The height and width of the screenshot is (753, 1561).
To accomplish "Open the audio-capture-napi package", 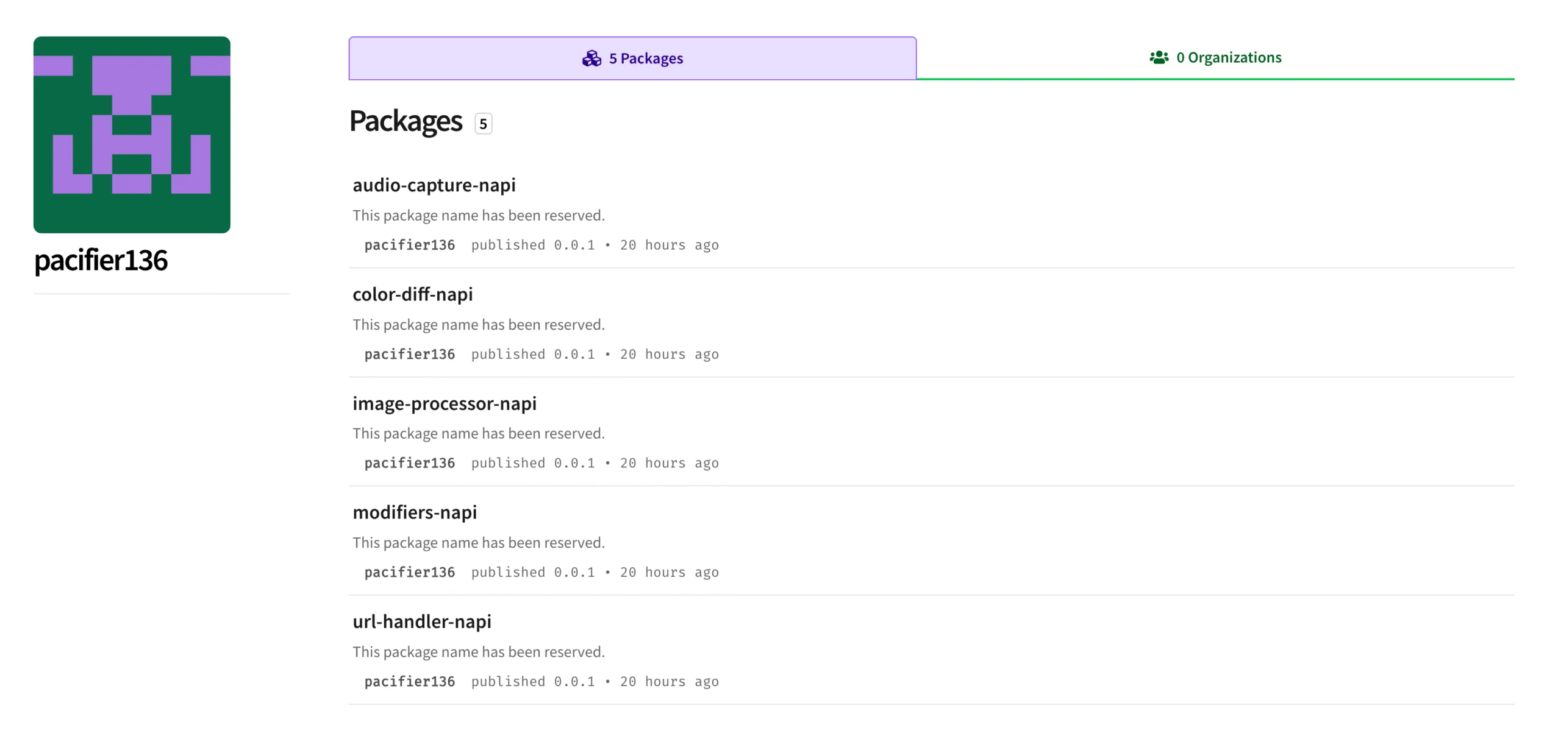I will pos(434,185).
